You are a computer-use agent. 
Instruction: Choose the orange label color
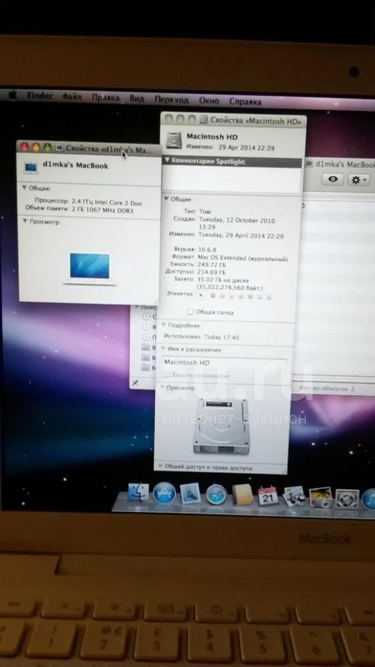(222, 296)
